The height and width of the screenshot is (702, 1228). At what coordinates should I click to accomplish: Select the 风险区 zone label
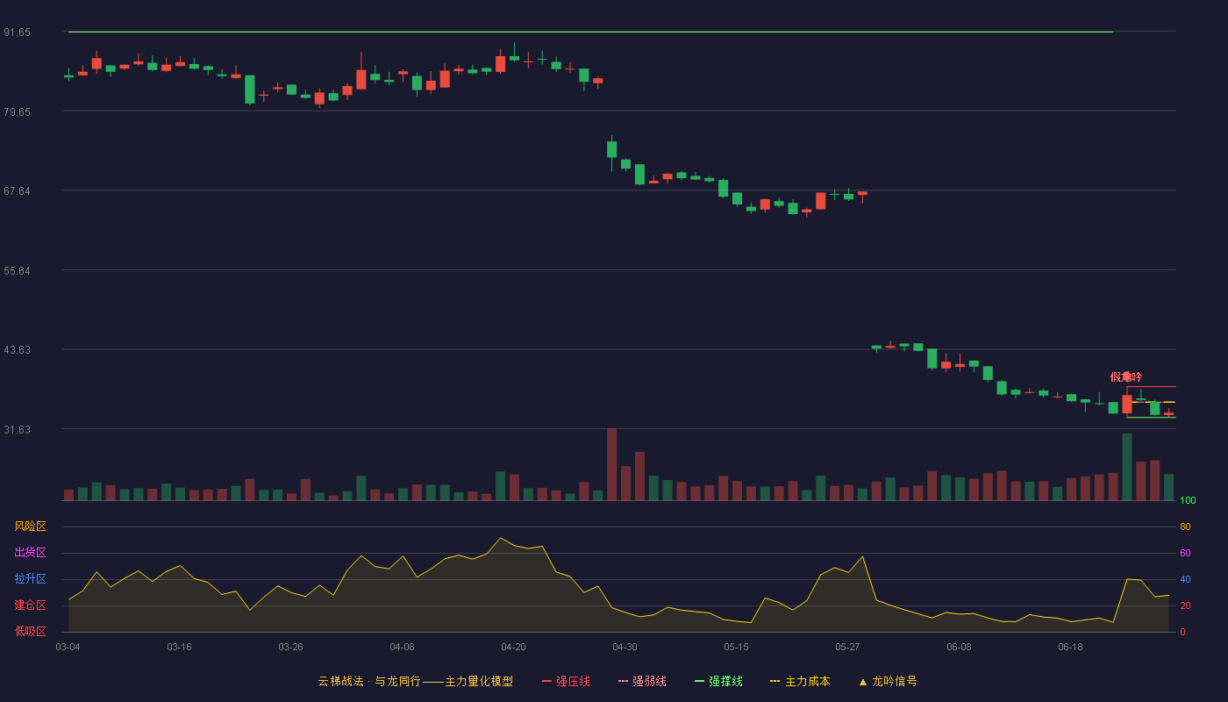(30, 526)
